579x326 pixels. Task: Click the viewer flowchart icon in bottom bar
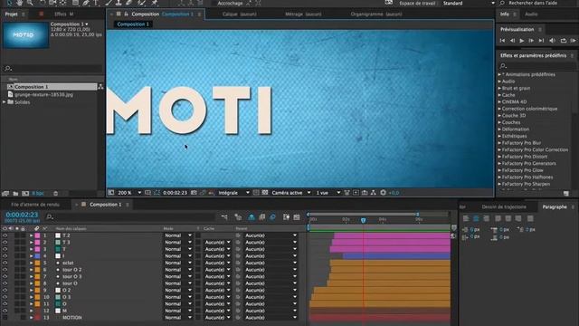[374, 193]
